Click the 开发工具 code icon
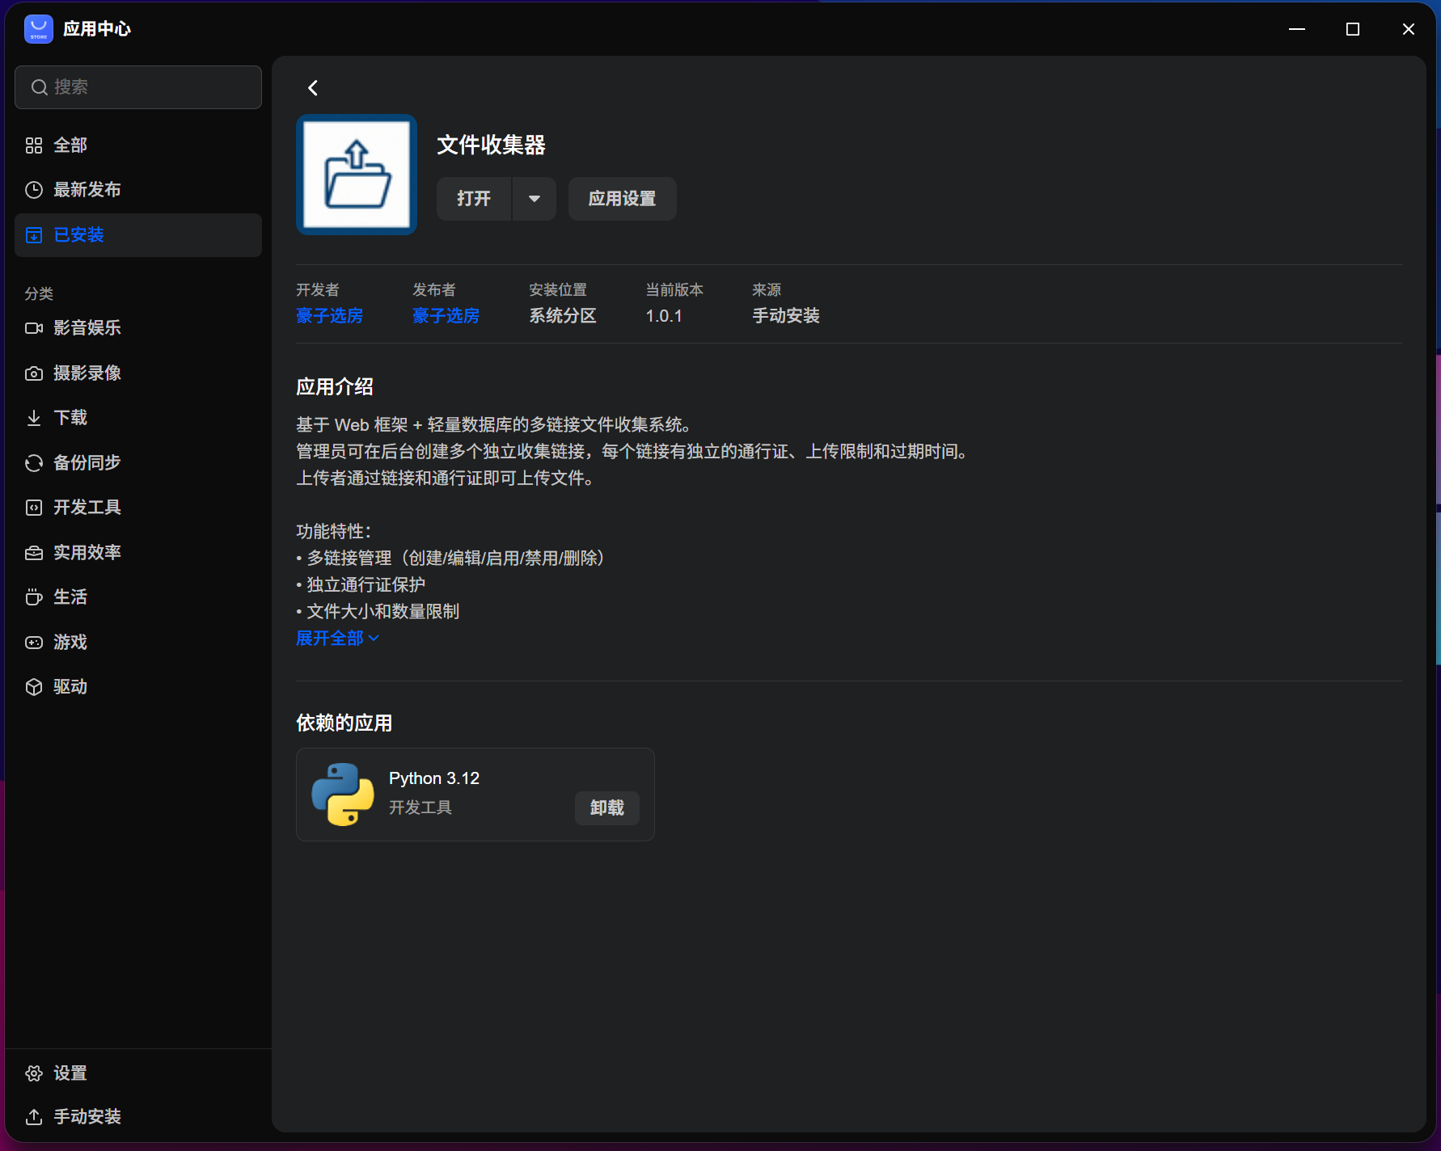Screen dimensions: 1441x1151 click(34, 508)
